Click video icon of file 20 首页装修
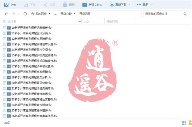 tap(9, 83)
